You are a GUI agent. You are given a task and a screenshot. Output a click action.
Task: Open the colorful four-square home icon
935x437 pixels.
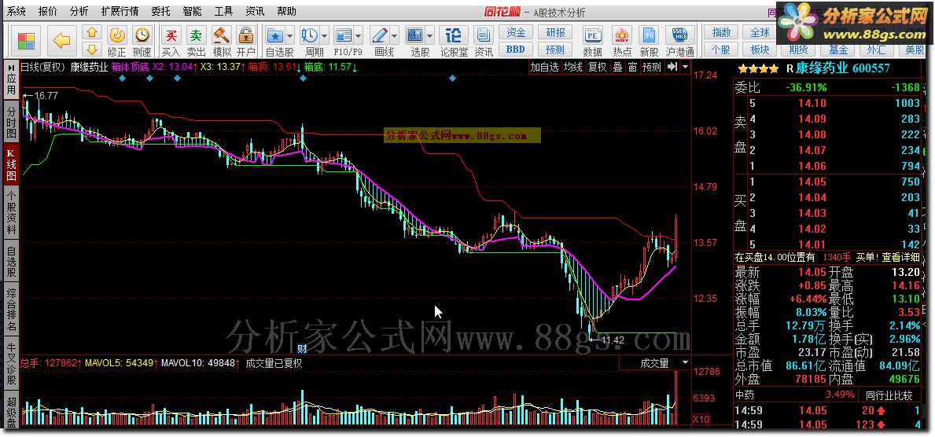(x=26, y=41)
